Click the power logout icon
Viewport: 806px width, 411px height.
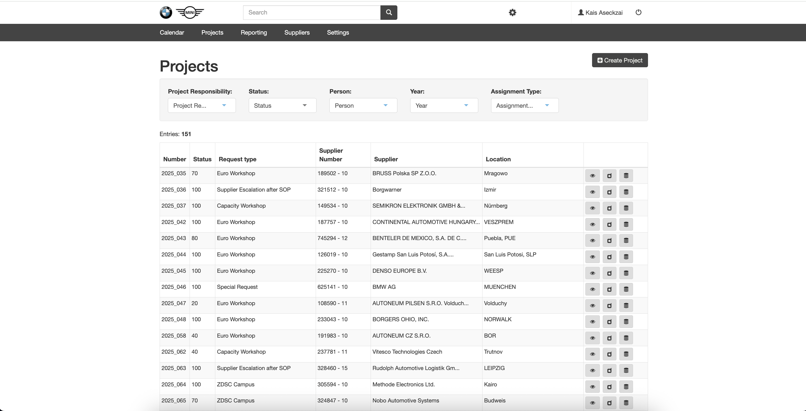click(x=639, y=12)
